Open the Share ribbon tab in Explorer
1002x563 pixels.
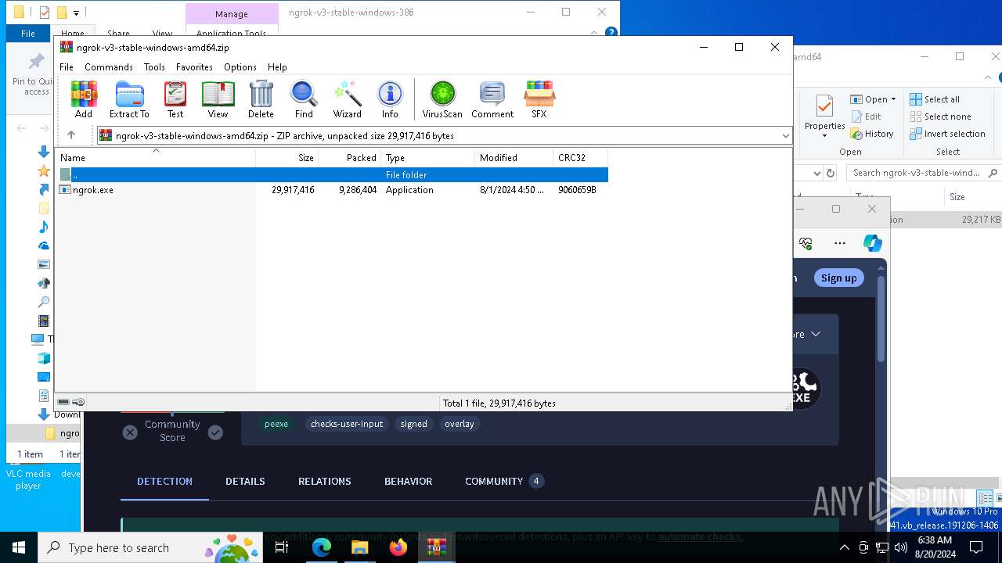pos(119,33)
